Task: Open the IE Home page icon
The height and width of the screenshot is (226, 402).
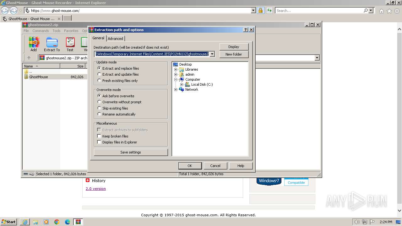Action: [x=381, y=11]
